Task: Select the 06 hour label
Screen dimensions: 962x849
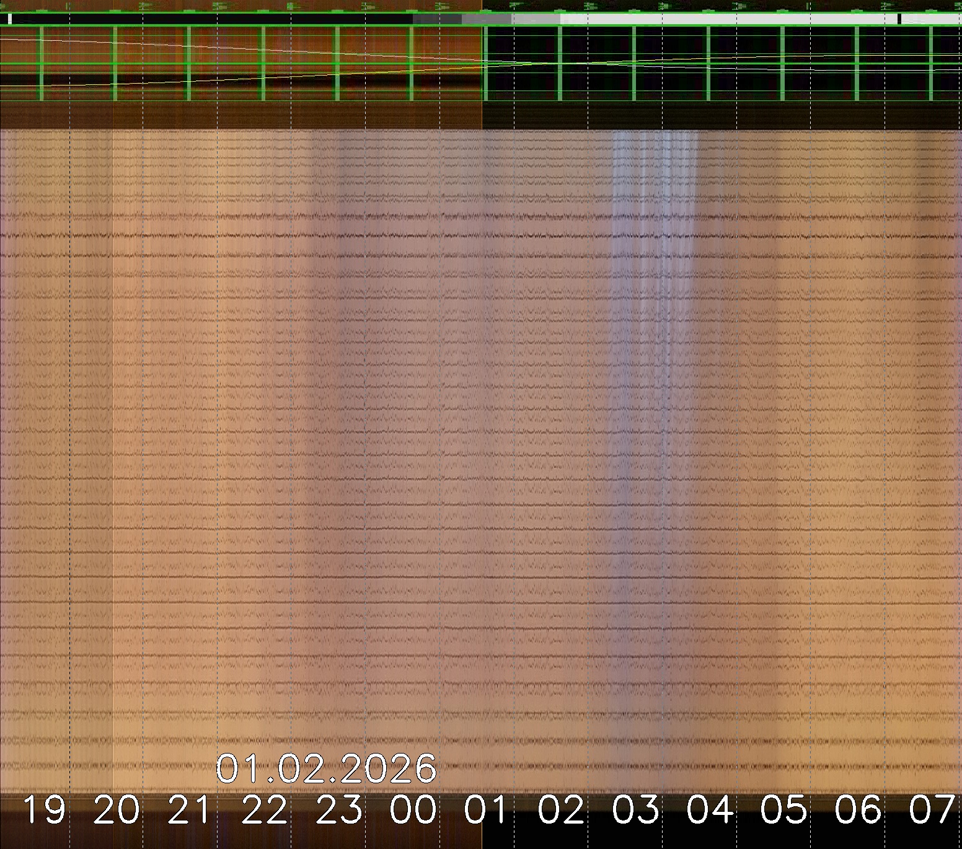Action: pos(858,810)
